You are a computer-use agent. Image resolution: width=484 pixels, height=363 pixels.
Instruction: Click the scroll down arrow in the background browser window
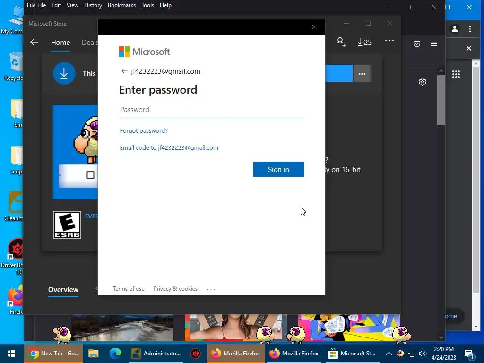click(x=476, y=326)
